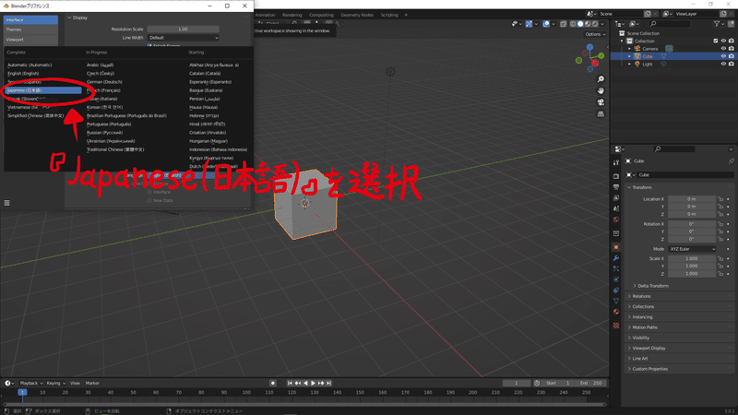Click the ViewLayer name field
This screenshot has height=415, width=738.
pyautogui.click(x=696, y=14)
